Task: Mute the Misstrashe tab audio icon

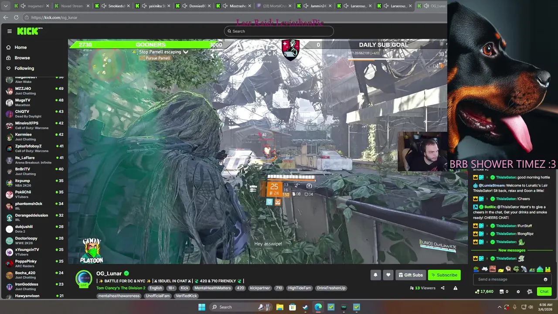Action: 225,6
